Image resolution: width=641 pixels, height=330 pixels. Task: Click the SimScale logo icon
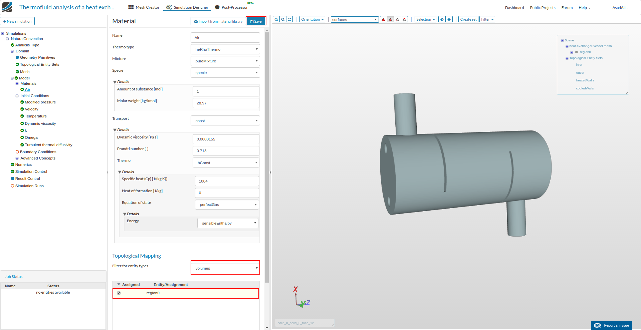[7, 7]
